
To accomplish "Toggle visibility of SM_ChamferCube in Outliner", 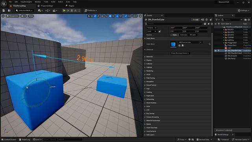I will click(x=216, y=50).
